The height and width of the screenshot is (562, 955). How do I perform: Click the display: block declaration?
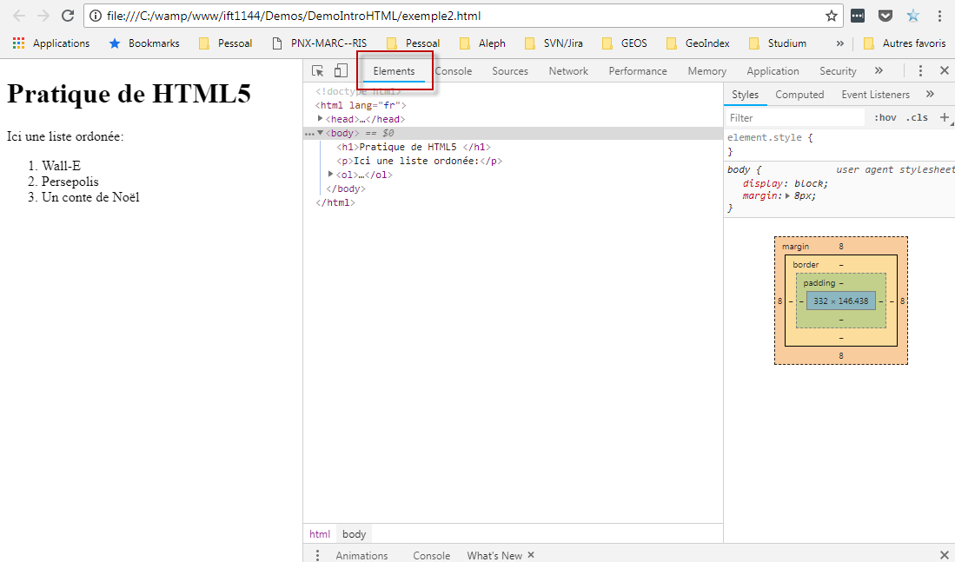(785, 183)
